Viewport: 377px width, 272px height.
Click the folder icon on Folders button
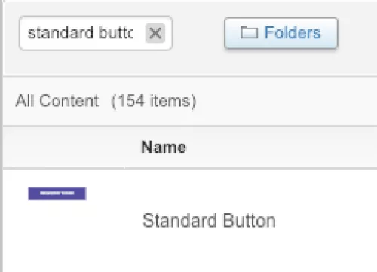click(x=249, y=32)
